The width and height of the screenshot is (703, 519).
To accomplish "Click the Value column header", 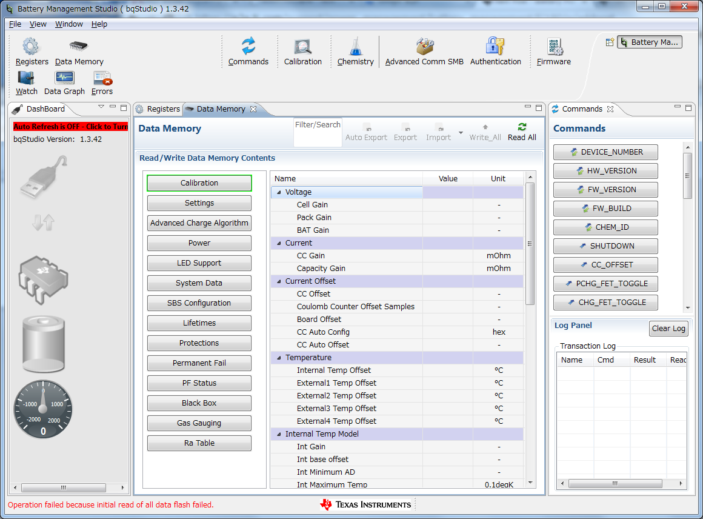I will 448,178.
